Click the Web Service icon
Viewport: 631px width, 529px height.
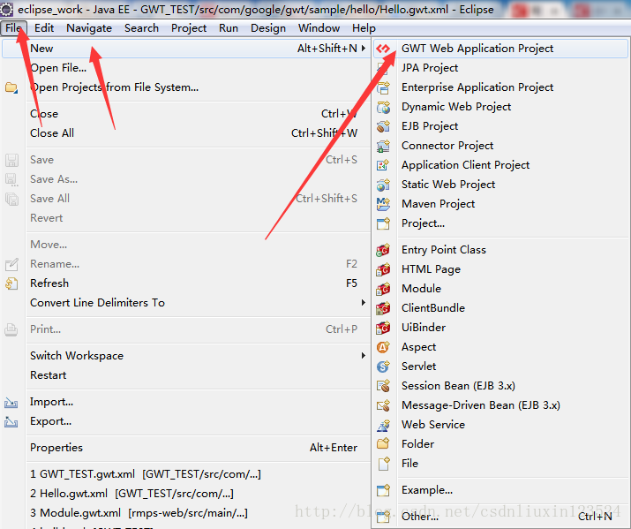383,425
